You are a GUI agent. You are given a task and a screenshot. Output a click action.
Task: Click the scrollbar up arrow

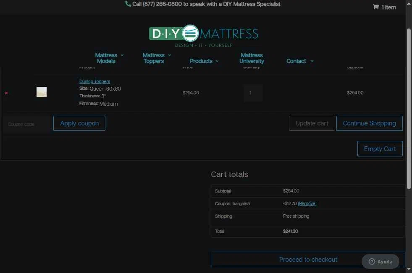click(x=409, y=4)
